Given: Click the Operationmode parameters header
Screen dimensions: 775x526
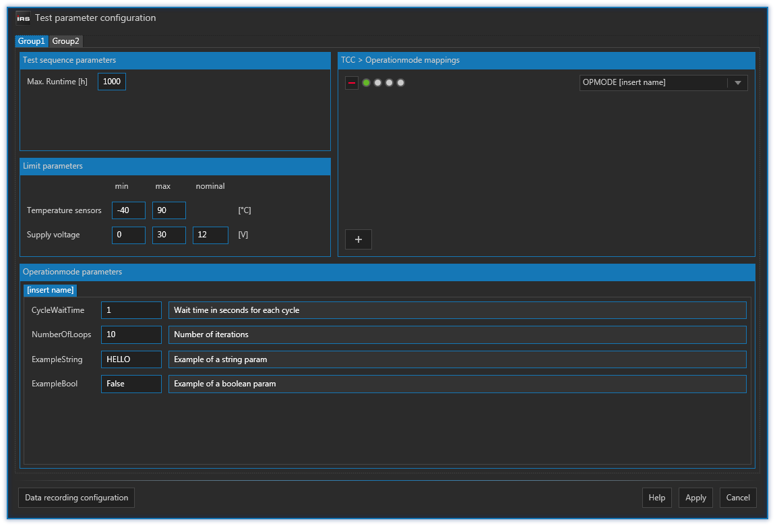Looking at the screenshot, I should click(387, 272).
